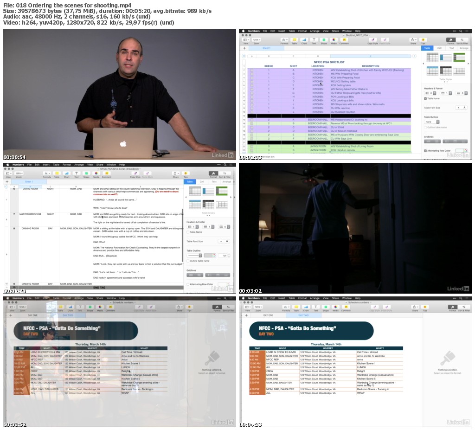The image size is (475, 430).
Task: Click Sort & Filter icon in Script_Breakdown window
Action: (x=225, y=173)
